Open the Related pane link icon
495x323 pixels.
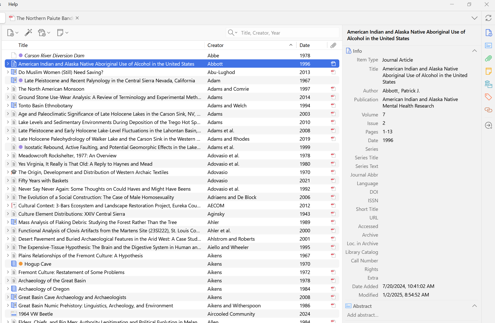click(x=488, y=110)
